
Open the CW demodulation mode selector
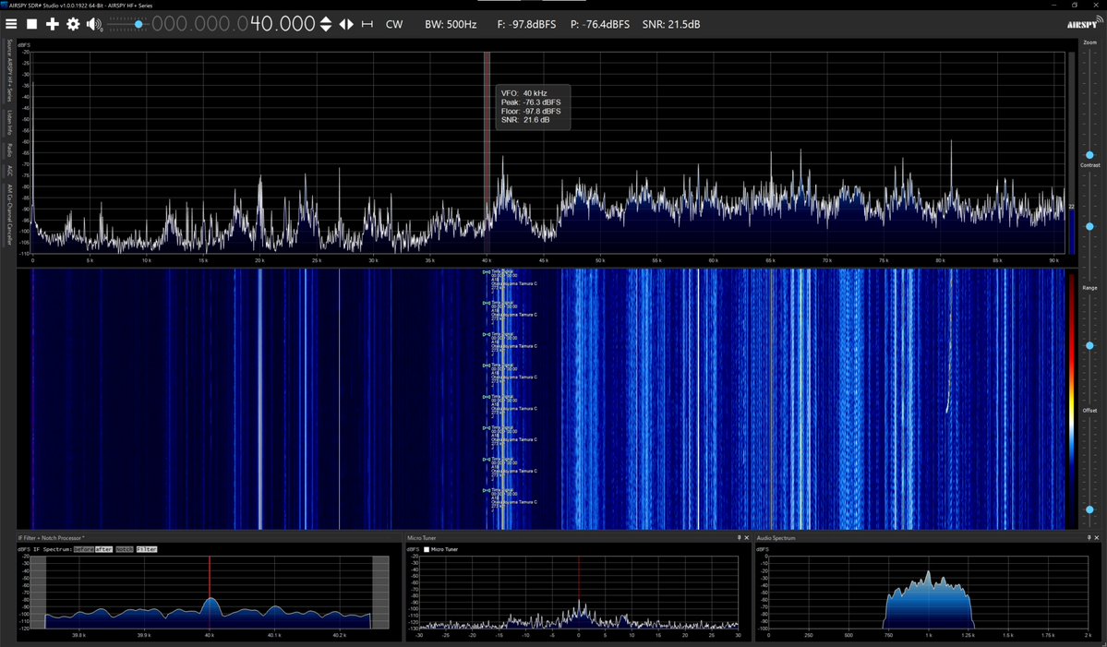click(x=394, y=24)
